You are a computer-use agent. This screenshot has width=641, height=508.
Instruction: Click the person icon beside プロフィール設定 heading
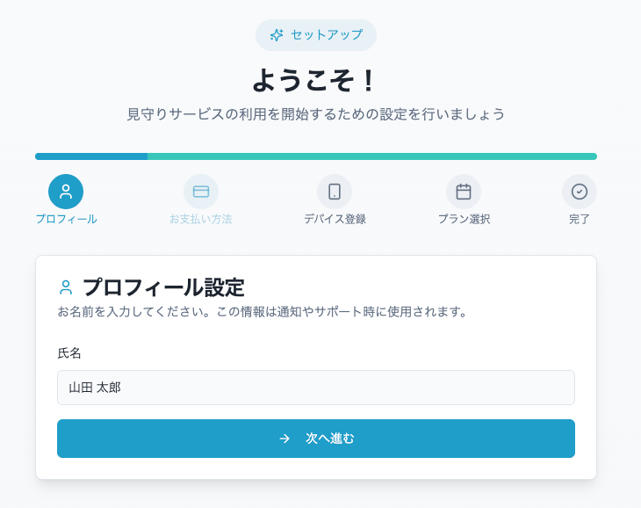click(x=66, y=287)
